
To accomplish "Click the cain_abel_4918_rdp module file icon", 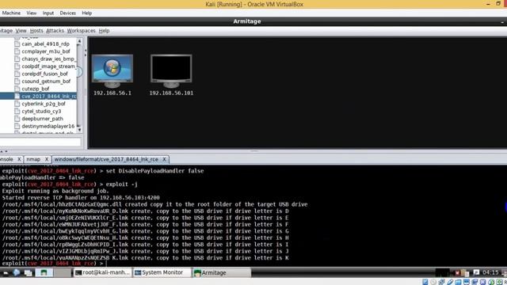I will [17, 44].
